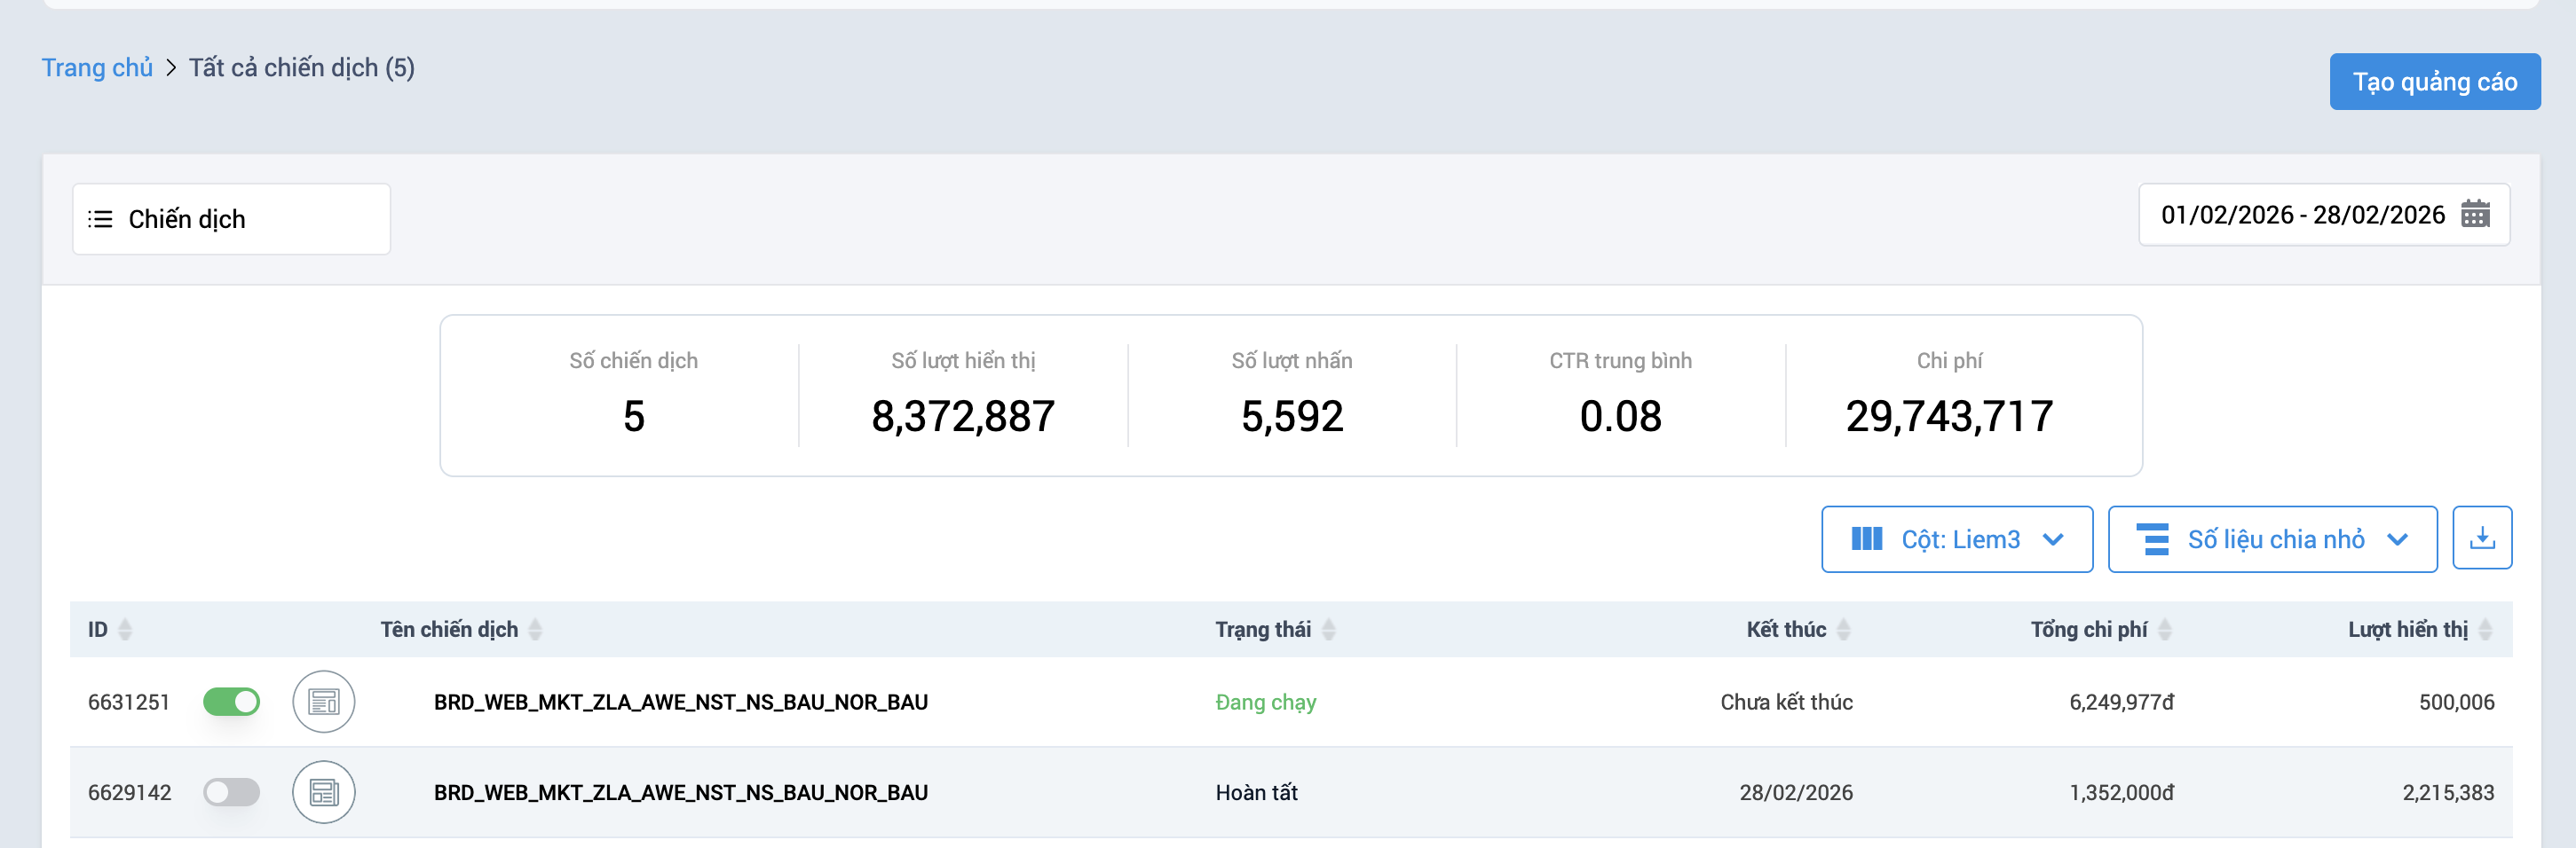Sort by Tổng chi phí arrows
2576x848 pixels.
(2164, 629)
